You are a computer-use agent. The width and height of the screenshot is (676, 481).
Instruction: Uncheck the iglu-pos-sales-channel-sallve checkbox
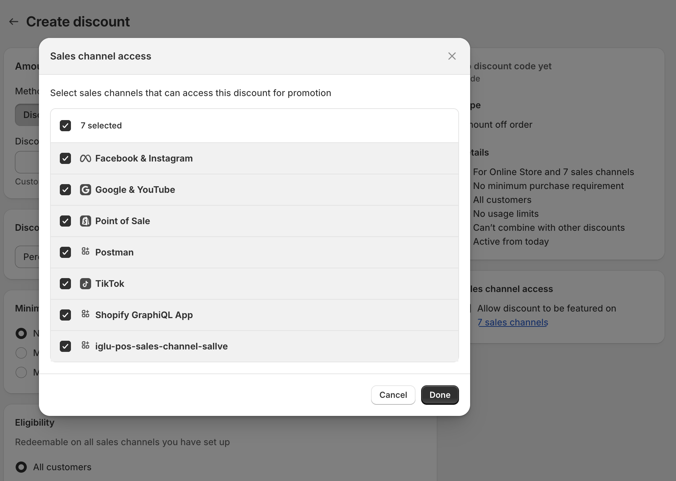click(65, 346)
